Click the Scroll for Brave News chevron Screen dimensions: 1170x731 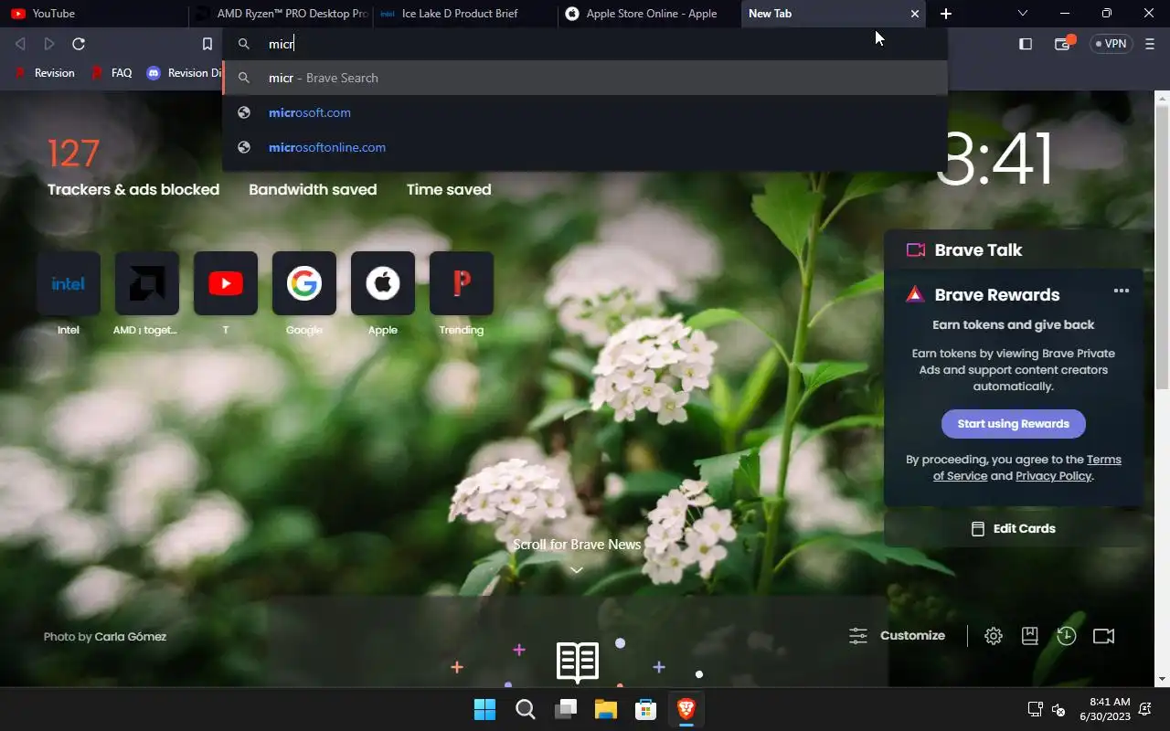click(577, 570)
